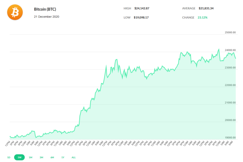Click the 24000.00 axis label
The width and height of the screenshot is (243, 162).
(x=230, y=50)
